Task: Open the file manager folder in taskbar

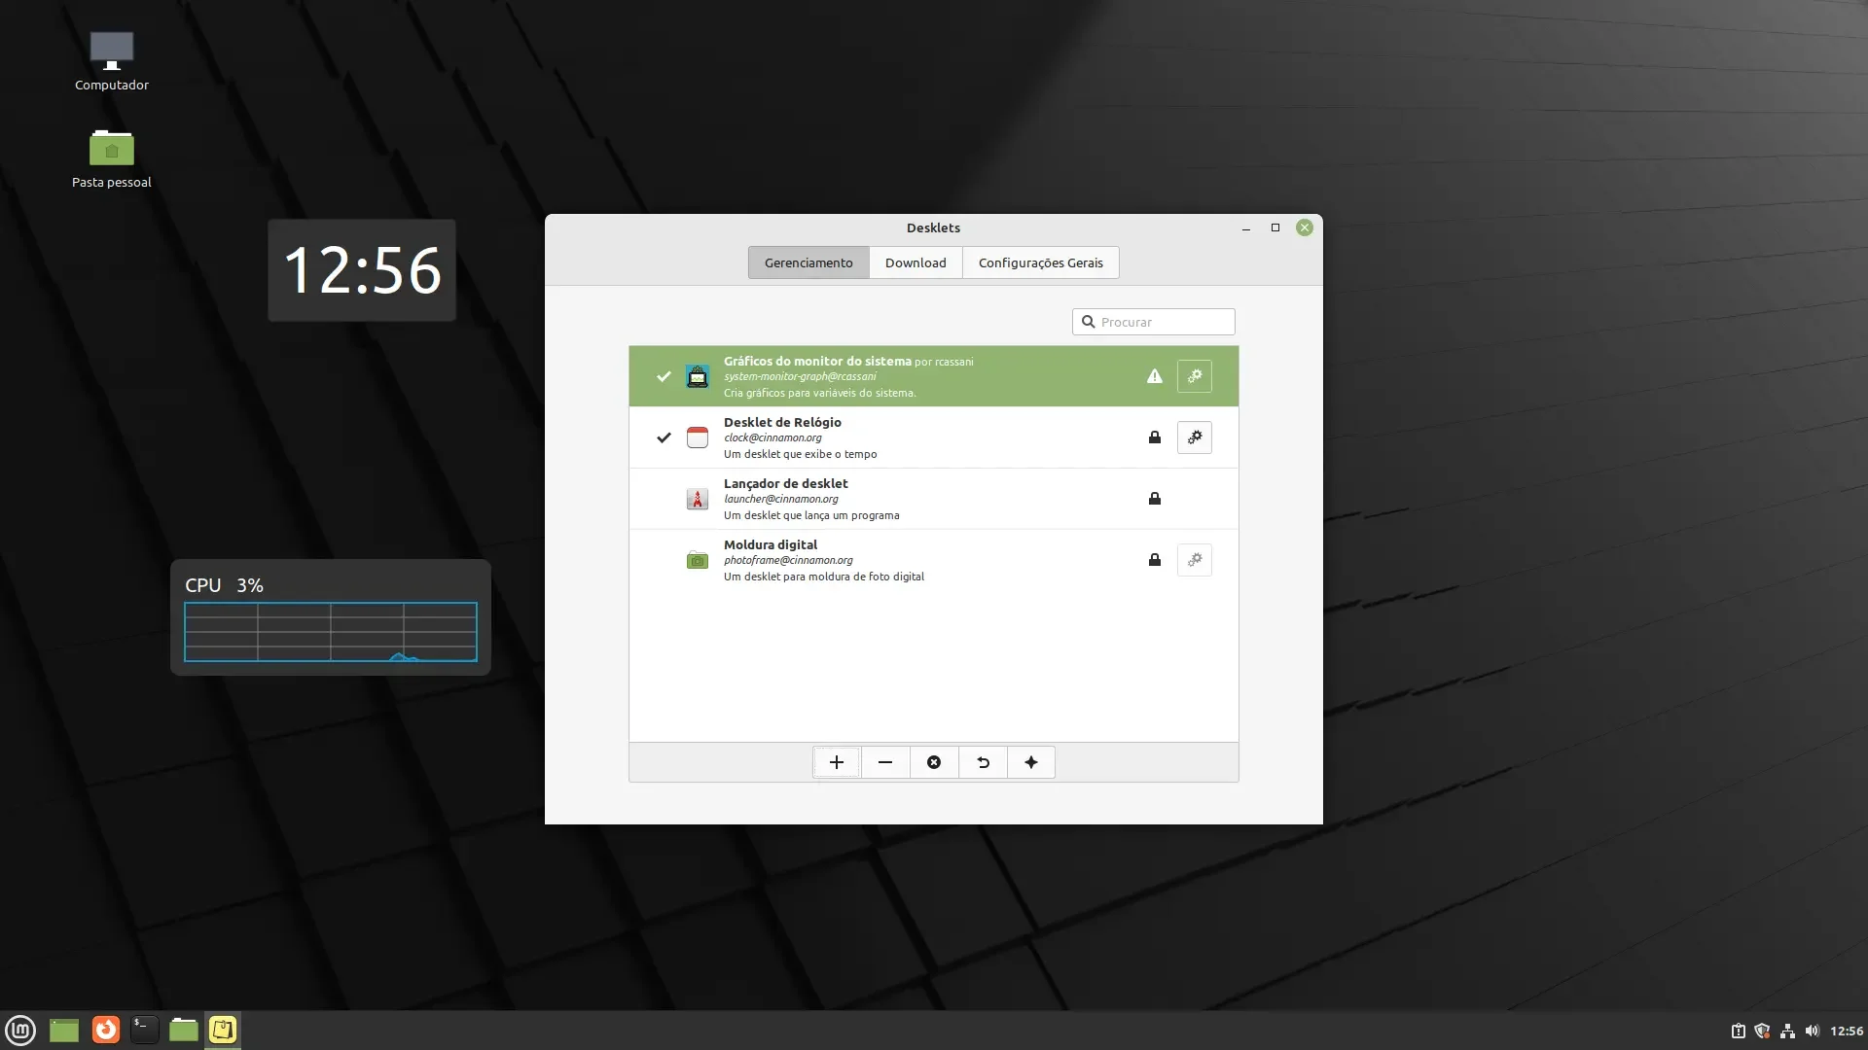Action: [x=184, y=1030]
